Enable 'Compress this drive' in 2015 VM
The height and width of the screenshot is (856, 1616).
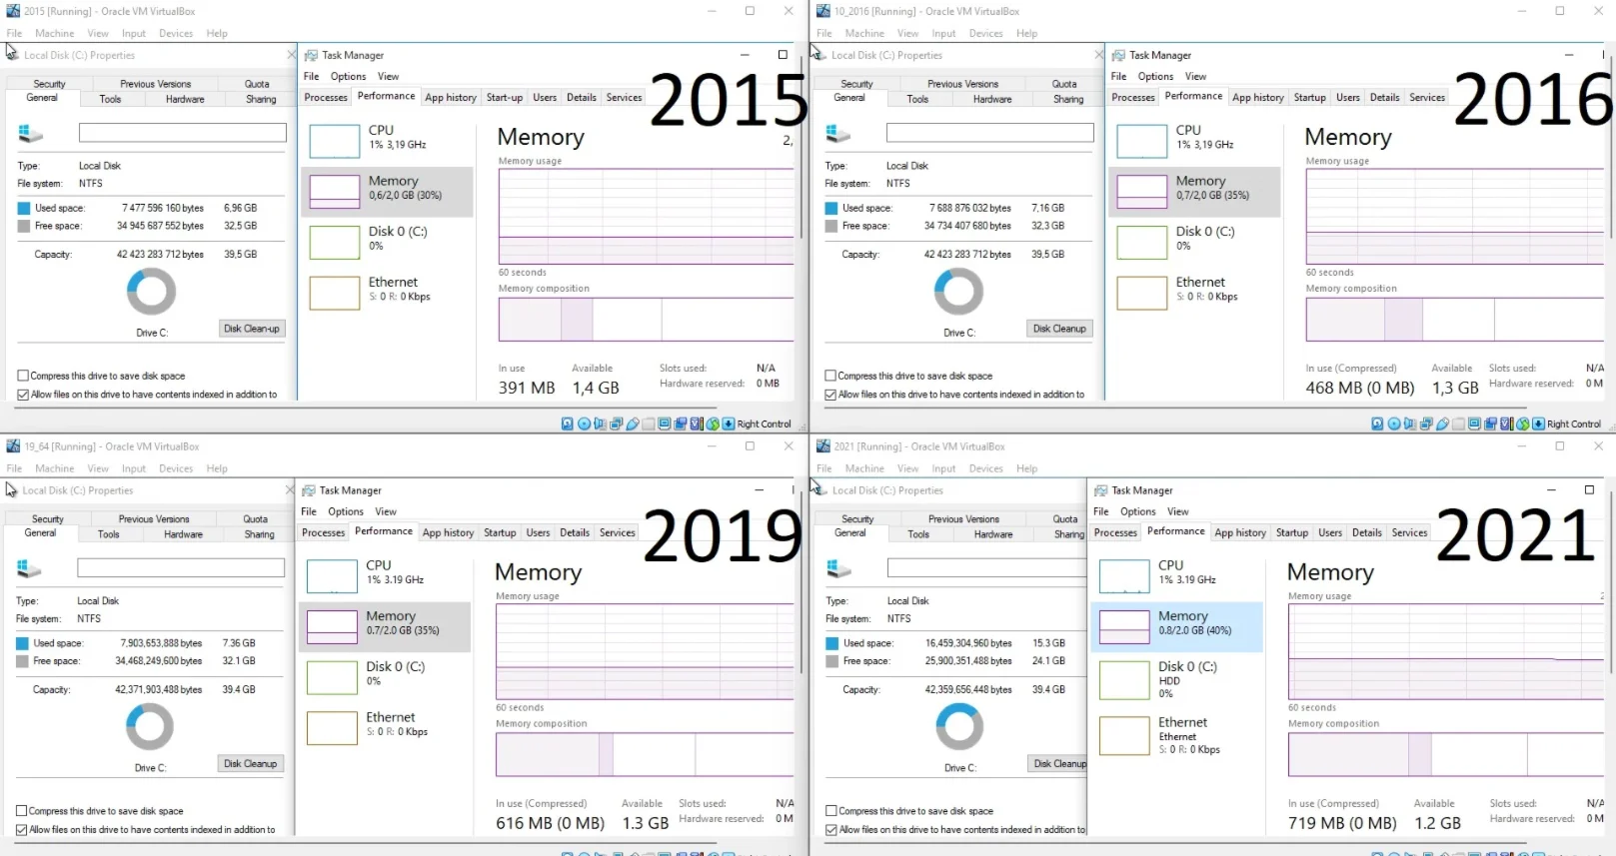23,376
